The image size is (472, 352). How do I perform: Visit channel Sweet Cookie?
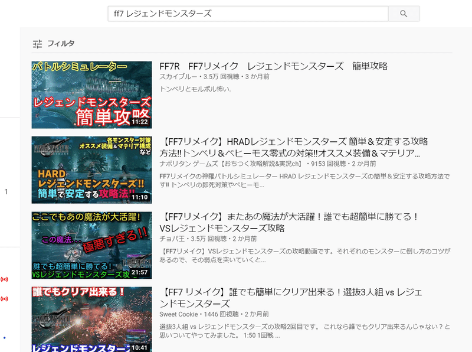click(x=179, y=314)
